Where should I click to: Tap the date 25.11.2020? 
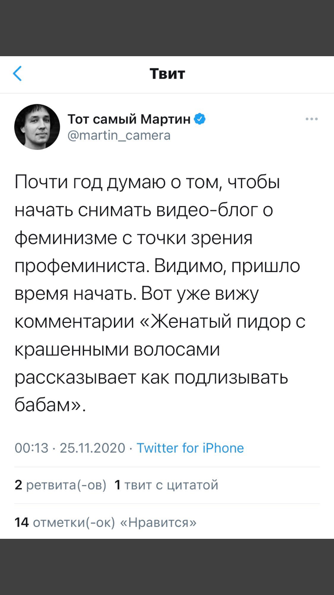click(93, 448)
